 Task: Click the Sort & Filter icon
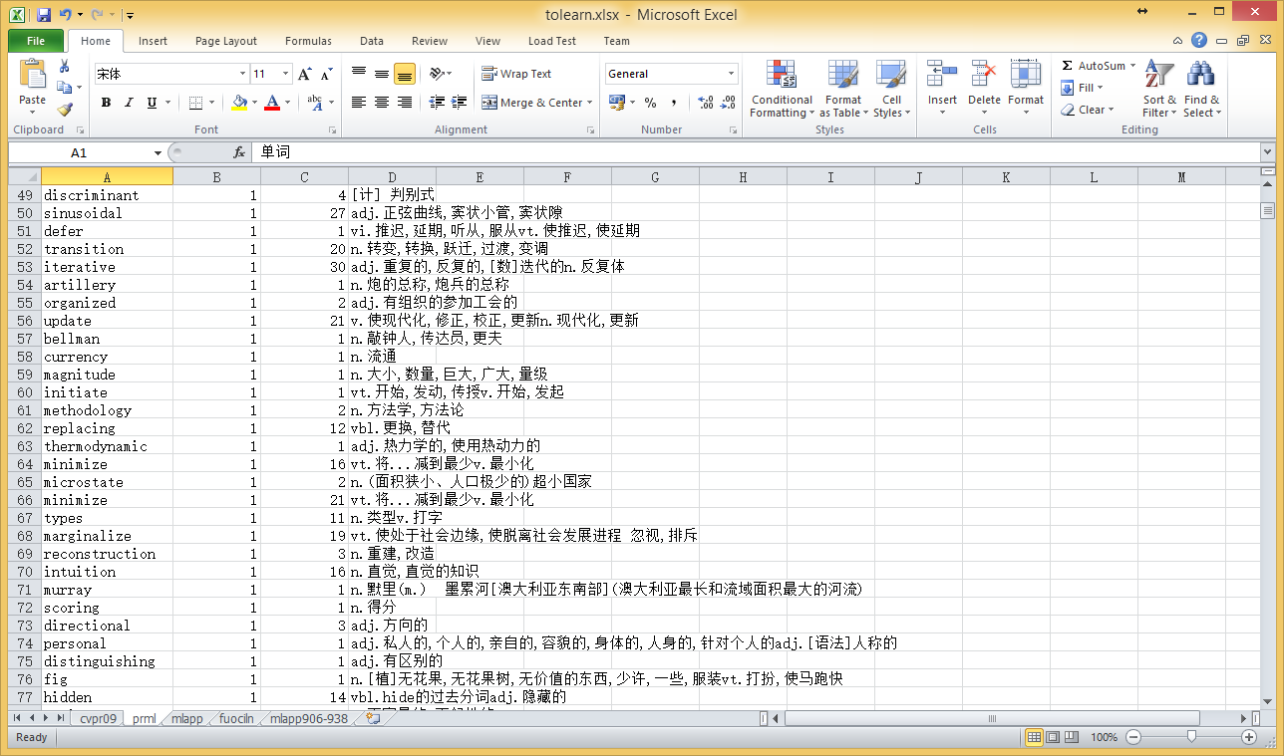(x=1159, y=89)
